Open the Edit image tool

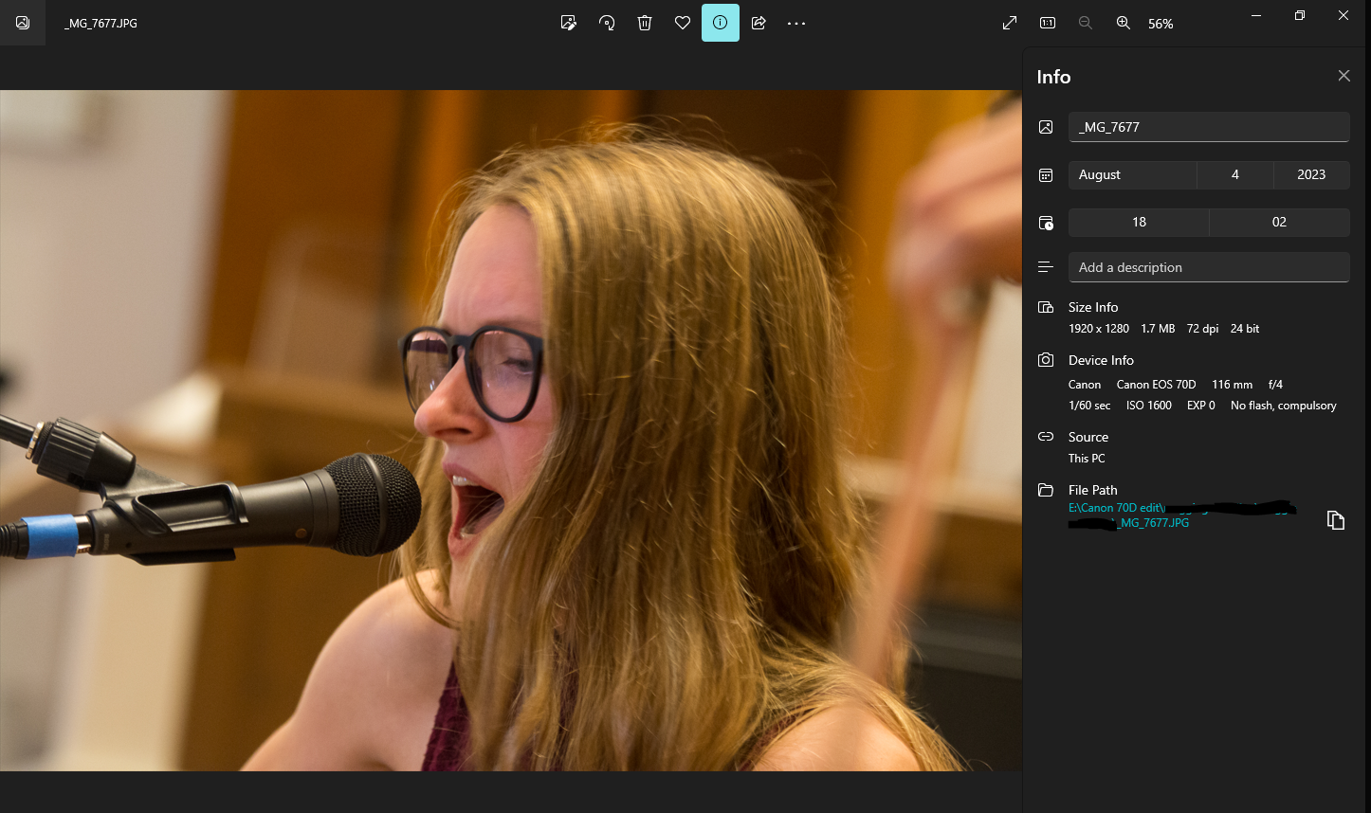[x=569, y=23]
